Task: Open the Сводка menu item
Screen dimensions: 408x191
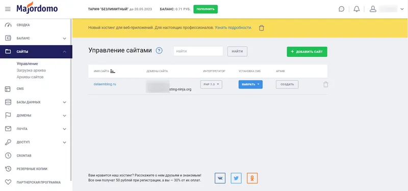Action: [23, 25]
